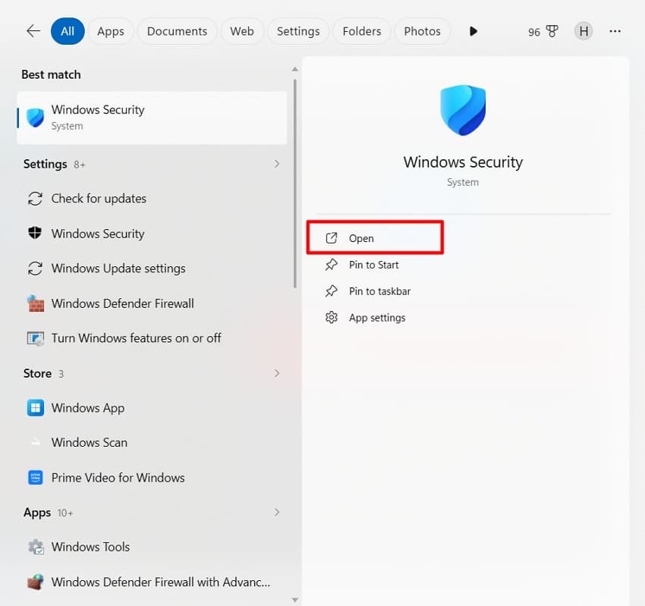Select the All filter tab

coord(68,31)
